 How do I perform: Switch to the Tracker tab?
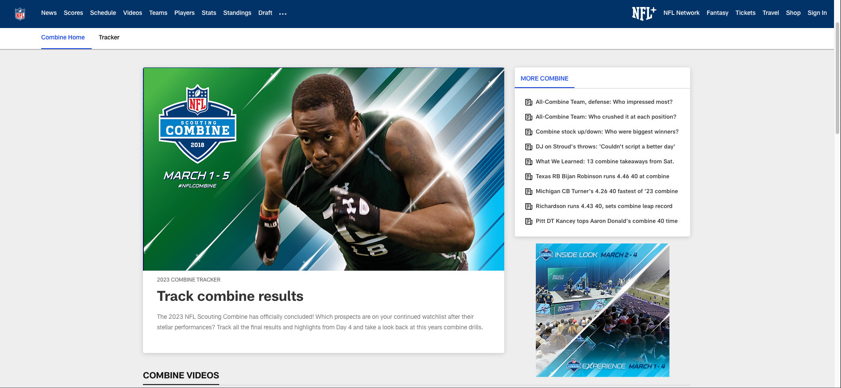[x=109, y=38]
